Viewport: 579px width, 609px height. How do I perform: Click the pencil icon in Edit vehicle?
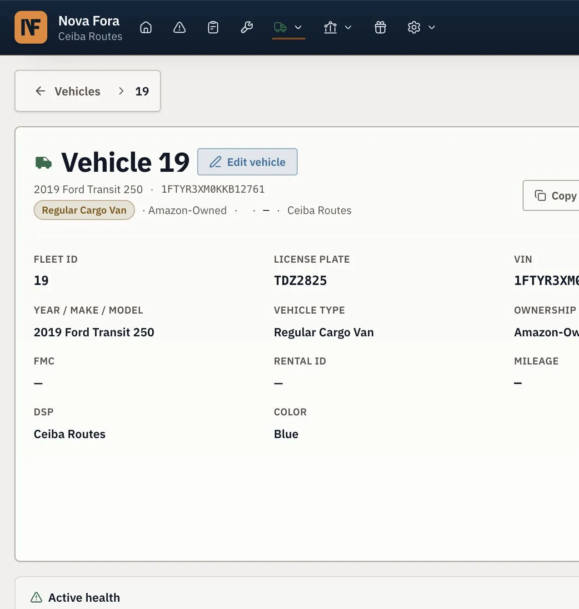215,162
